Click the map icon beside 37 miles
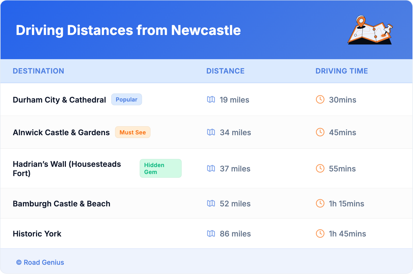Image resolution: width=413 pixels, height=274 pixels. click(211, 168)
